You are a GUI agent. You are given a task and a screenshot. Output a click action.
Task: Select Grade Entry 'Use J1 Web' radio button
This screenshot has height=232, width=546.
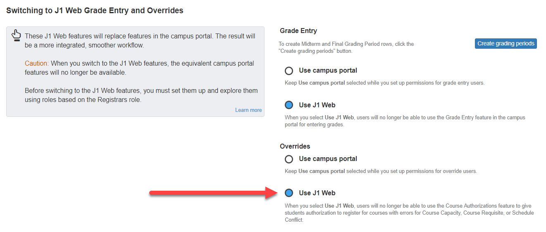click(289, 105)
